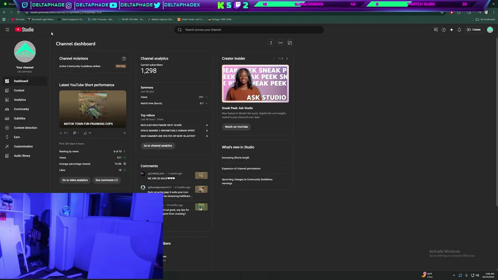Open the All Bookmarks folder
The height and width of the screenshot is (280, 498).
pyautogui.click(x=485, y=19)
